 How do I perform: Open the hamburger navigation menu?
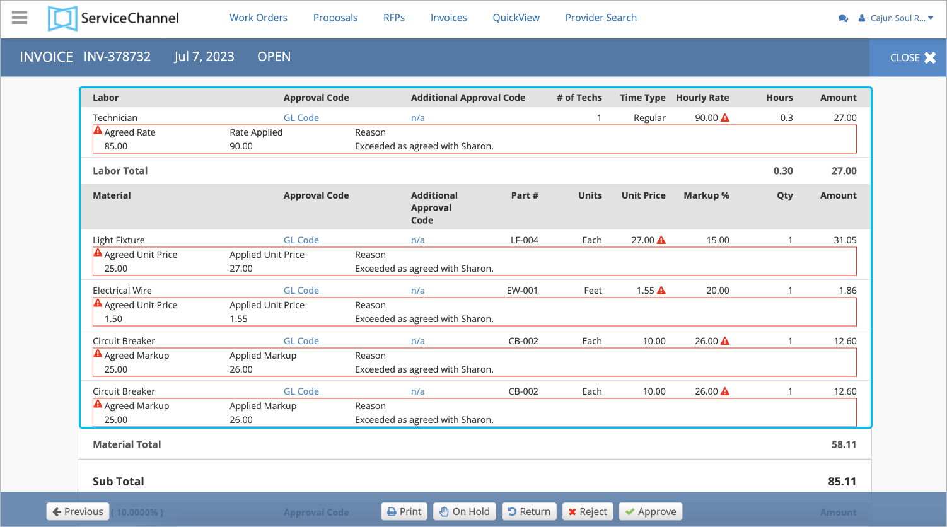click(x=20, y=18)
